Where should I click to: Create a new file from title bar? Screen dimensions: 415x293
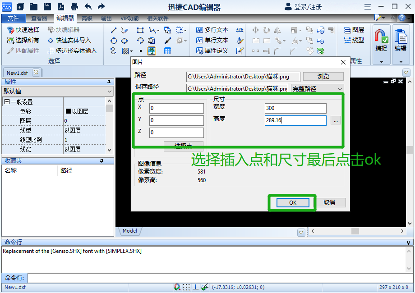20,7
